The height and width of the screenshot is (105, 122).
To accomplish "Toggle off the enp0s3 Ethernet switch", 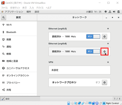I will pos(93,36).
